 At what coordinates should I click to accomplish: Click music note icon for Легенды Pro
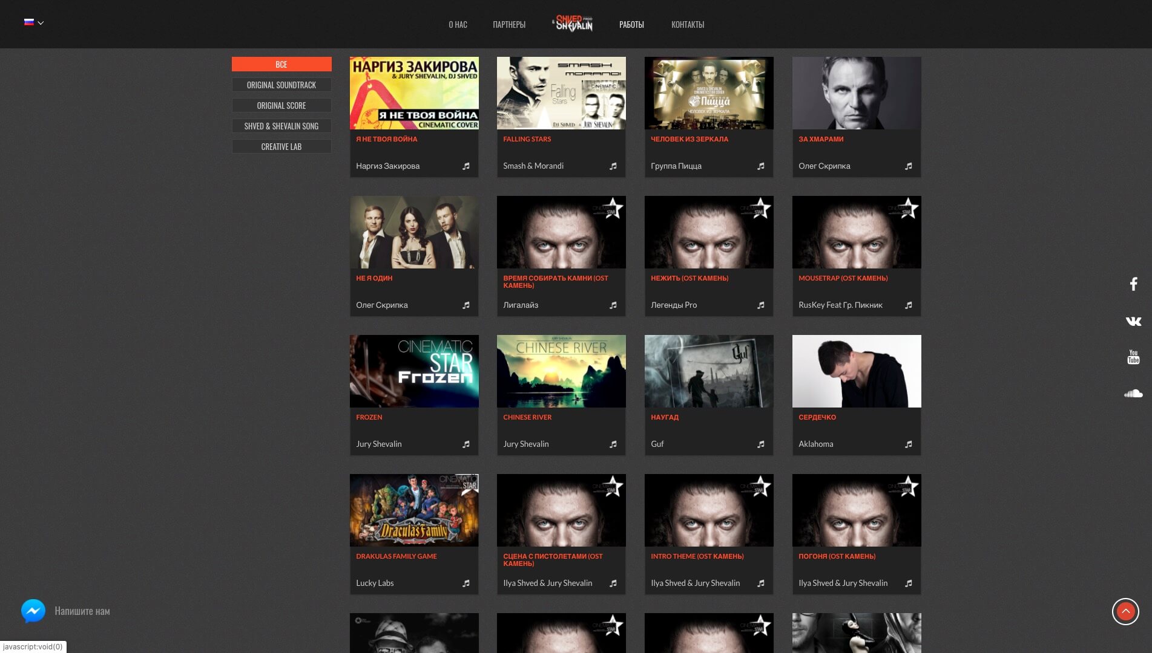[x=761, y=305]
